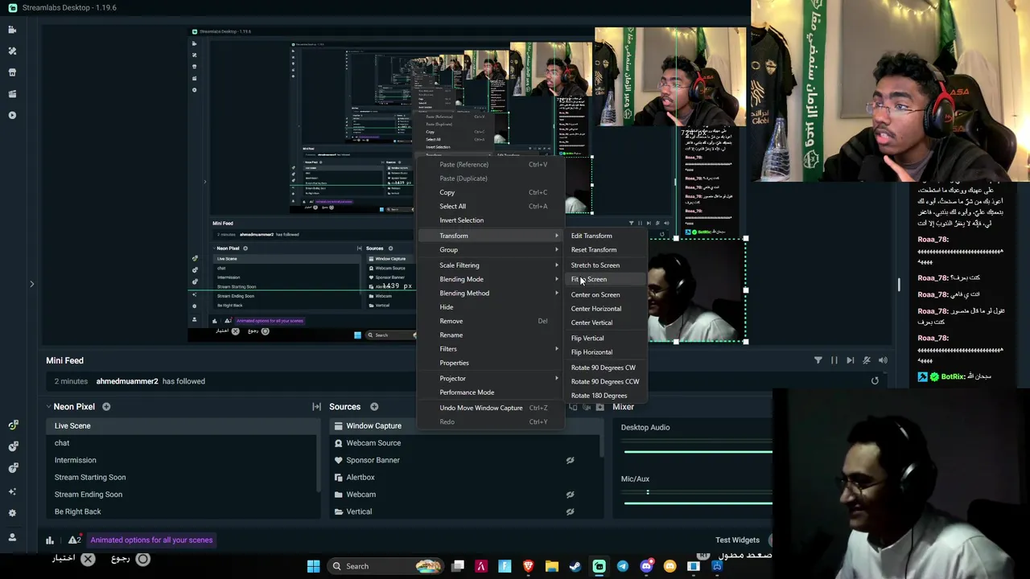Expand the Scale Filtering submenu
Image resolution: width=1030 pixels, height=579 pixels.
[x=491, y=265]
